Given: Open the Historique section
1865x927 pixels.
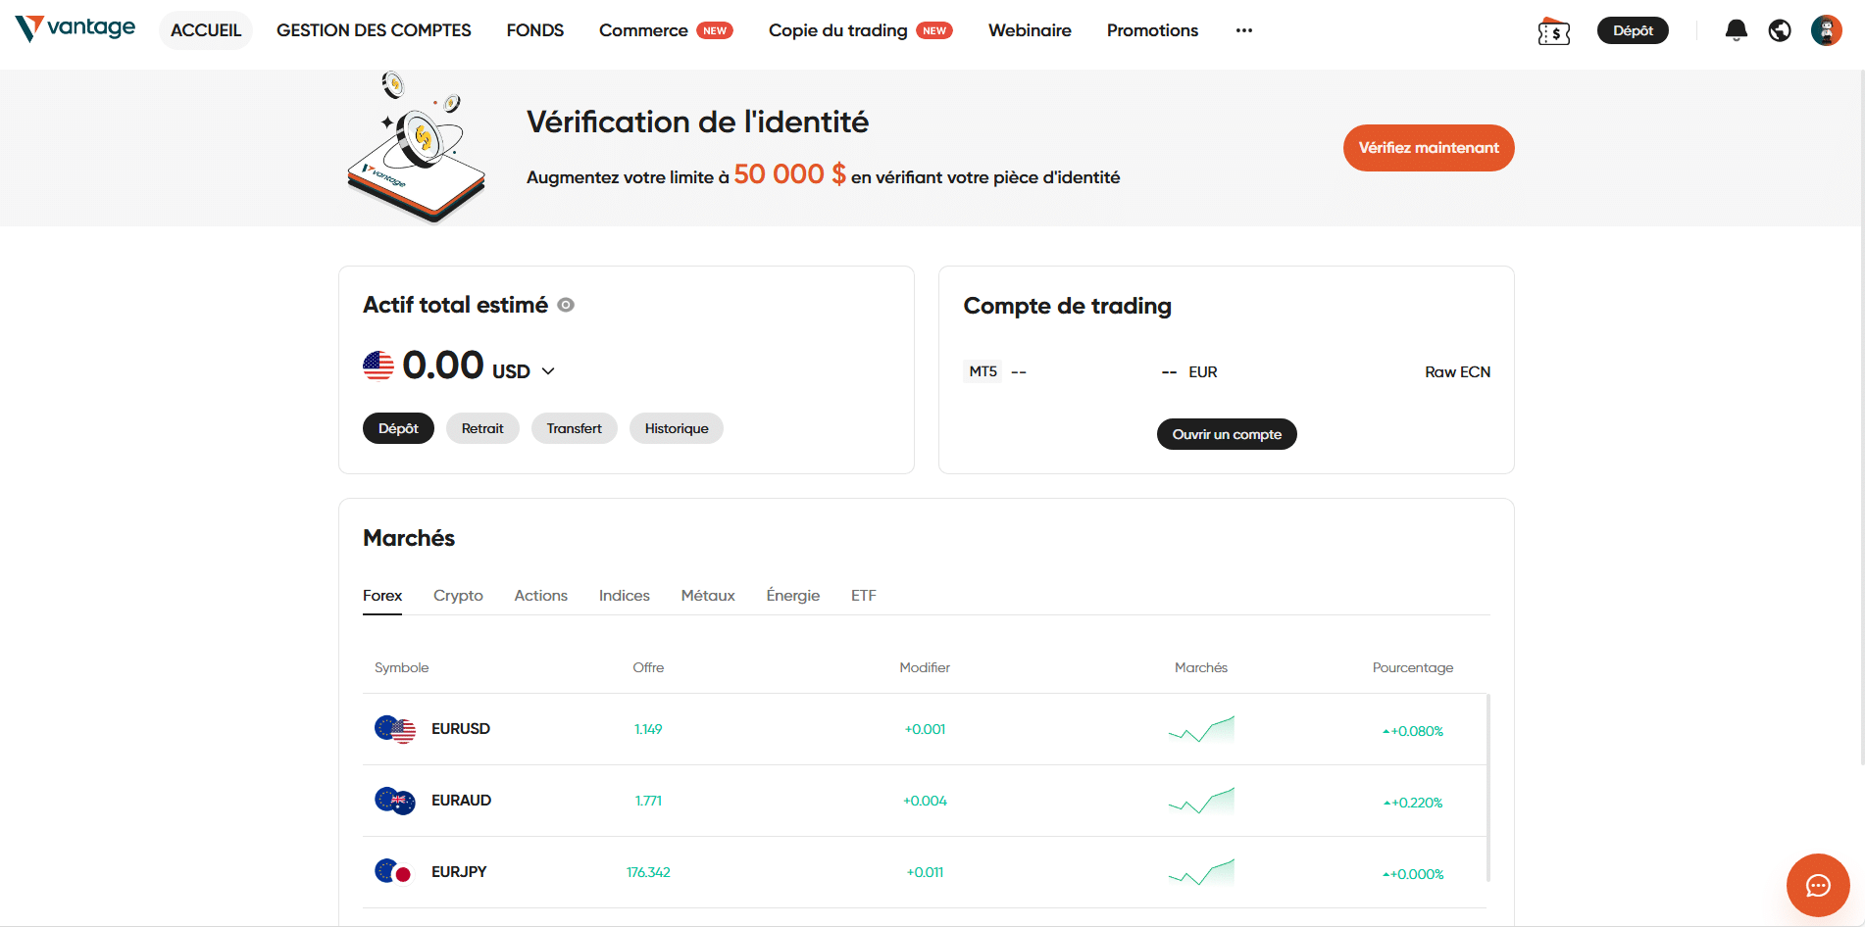Looking at the screenshot, I should [676, 428].
